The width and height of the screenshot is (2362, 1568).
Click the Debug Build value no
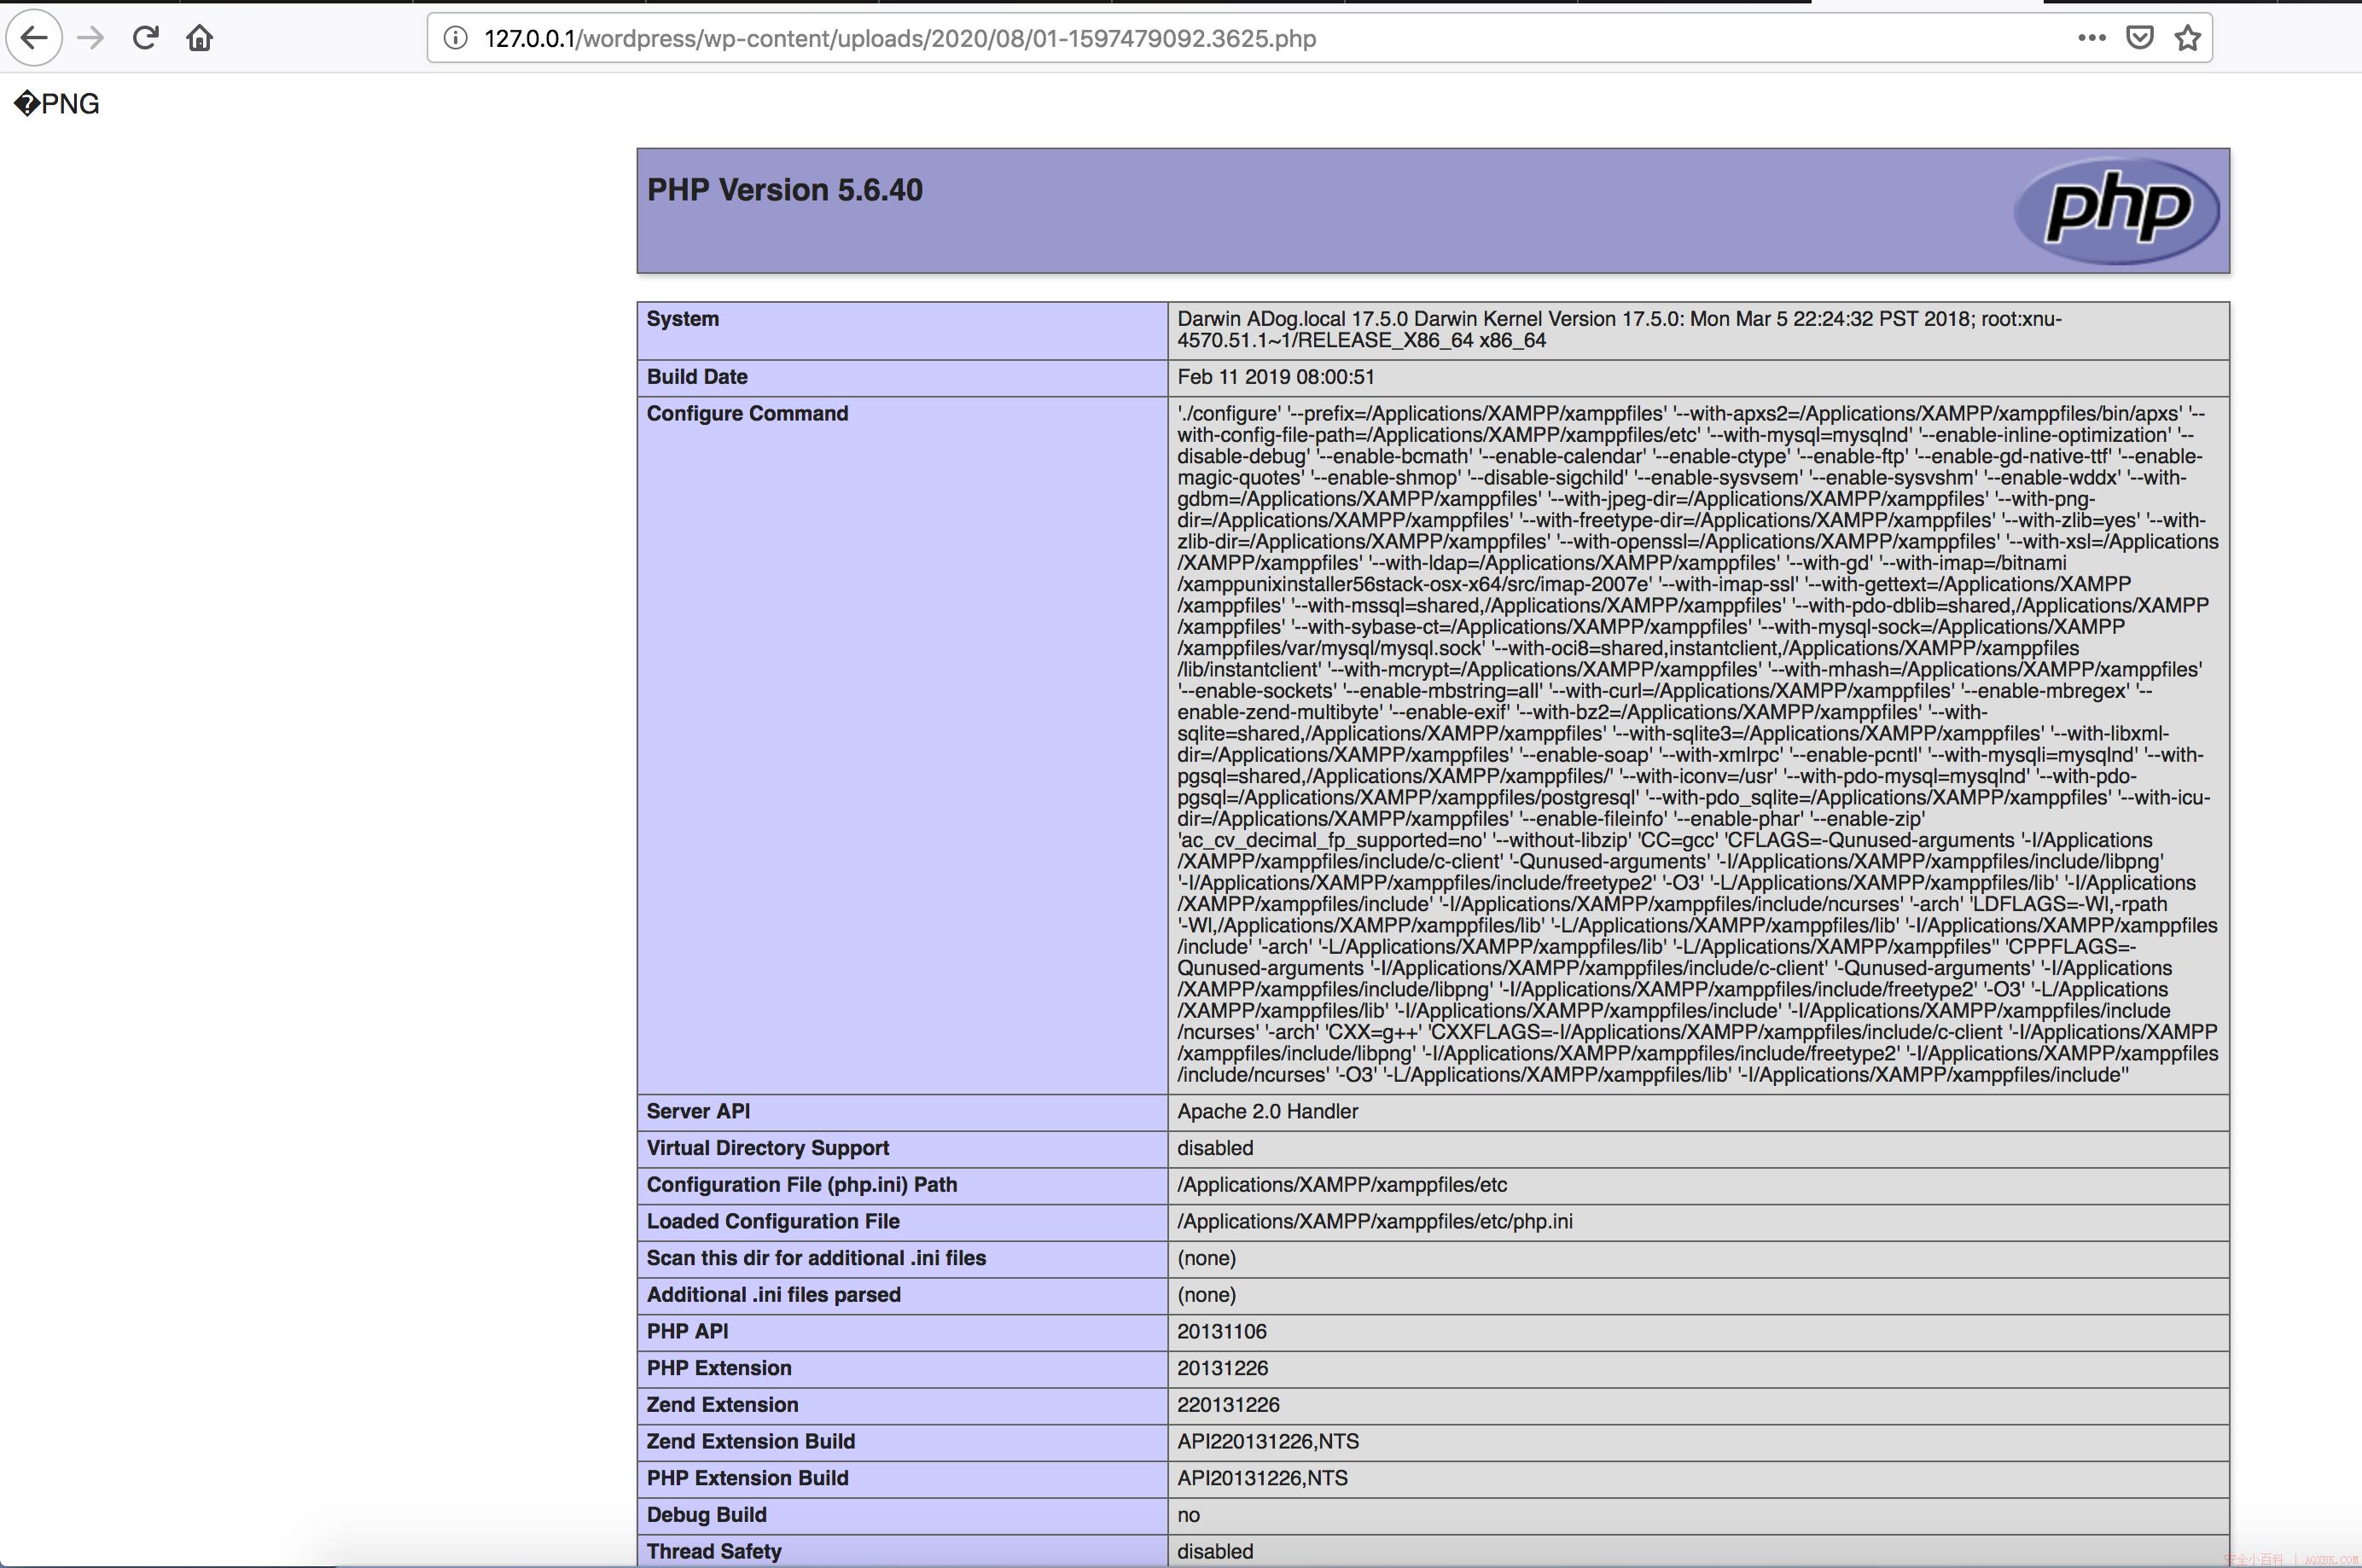click(1188, 1515)
